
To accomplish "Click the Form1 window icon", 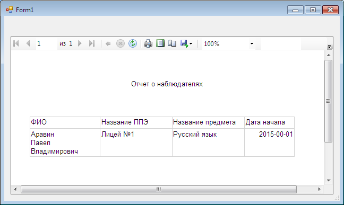I will (10, 10).
